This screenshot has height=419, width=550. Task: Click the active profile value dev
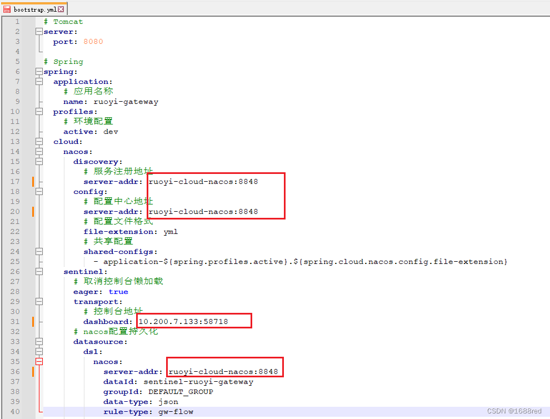tap(111, 132)
